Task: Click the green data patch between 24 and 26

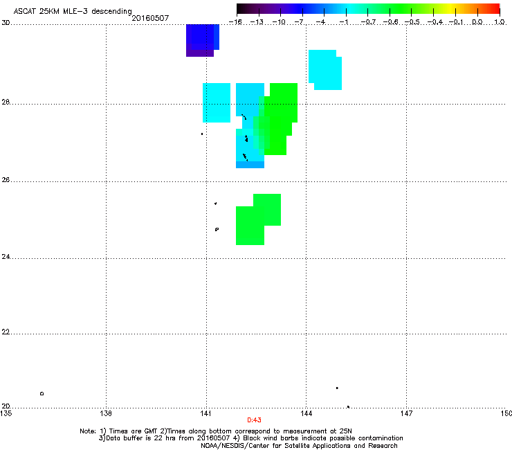Action: (258, 219)
